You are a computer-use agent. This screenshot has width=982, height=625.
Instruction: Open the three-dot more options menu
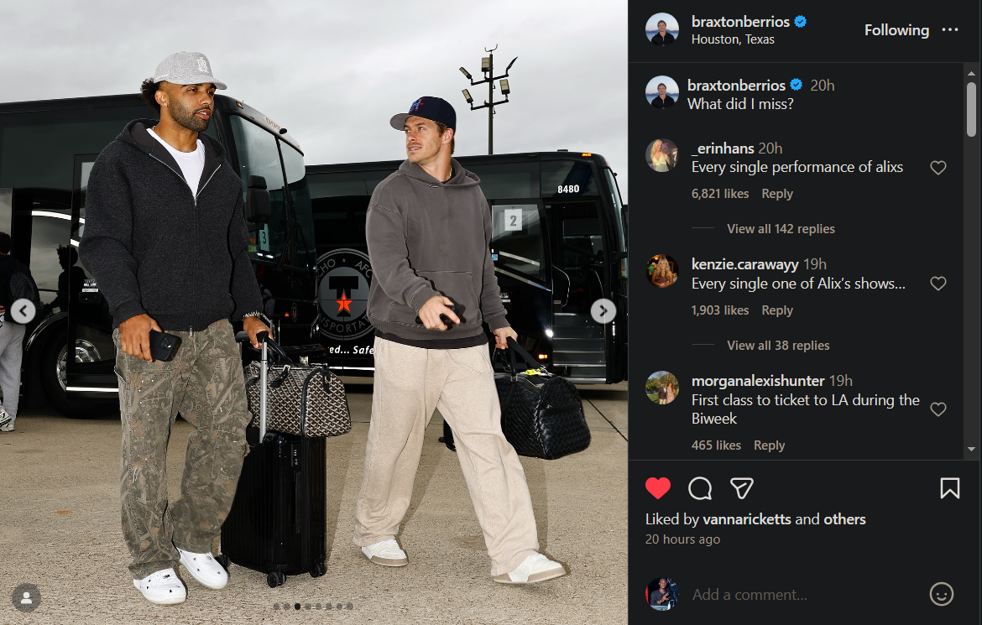point(949,29)
